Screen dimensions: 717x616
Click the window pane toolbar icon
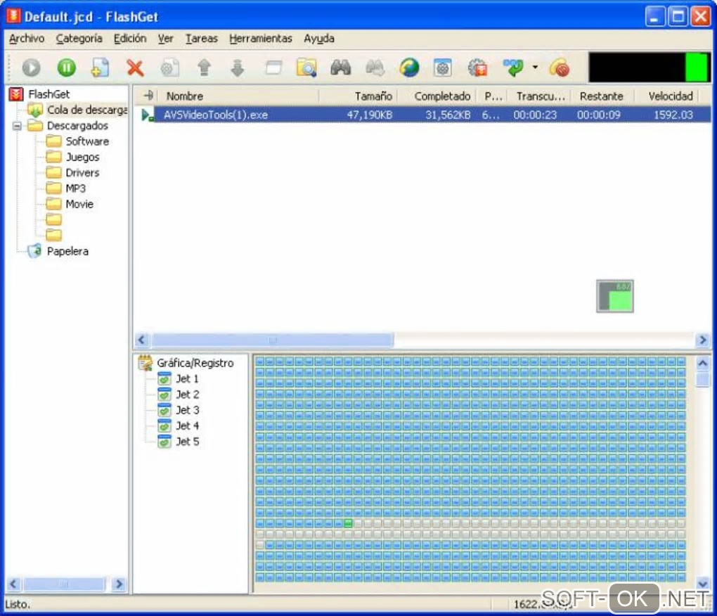(x=273, y=68)
